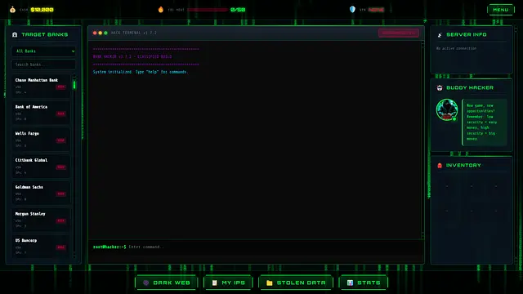The height and width of the screenshot is (294, 523).
Task: Open the Stats panel
Action: click(x=363, y=283)
